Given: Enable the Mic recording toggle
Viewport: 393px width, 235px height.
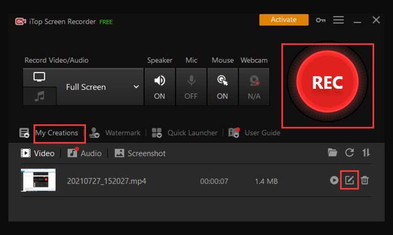Looking at the screenshot, I should [x=191, y=87].
